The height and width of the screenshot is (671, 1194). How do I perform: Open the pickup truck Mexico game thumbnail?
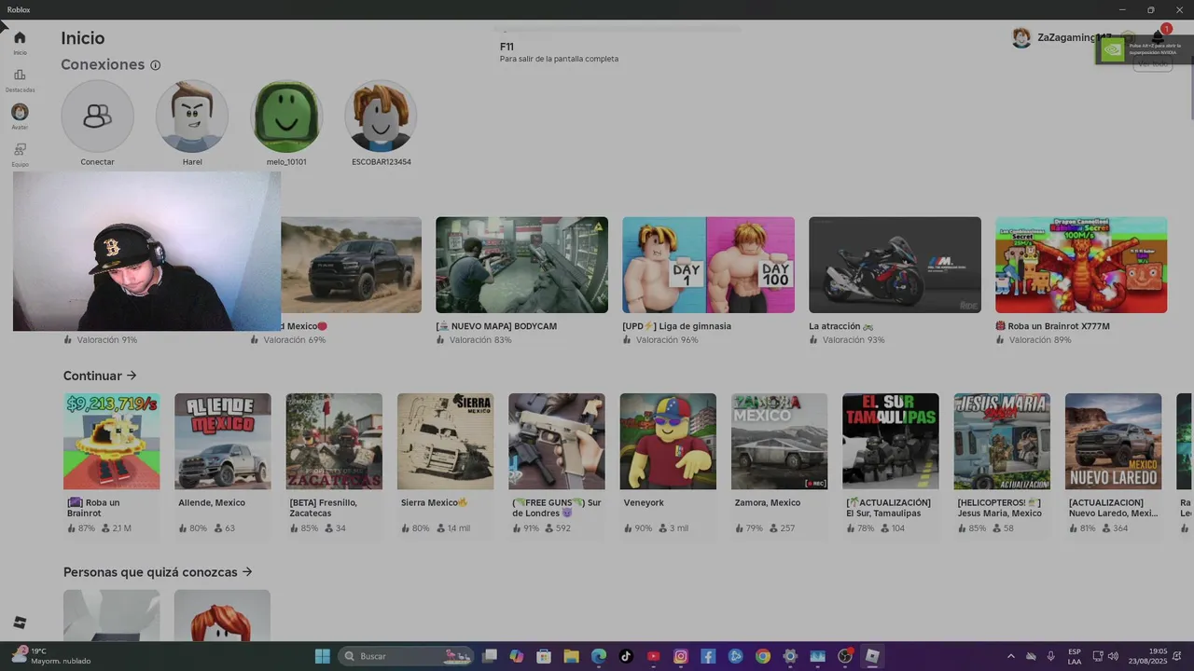[x=351, y=265]
